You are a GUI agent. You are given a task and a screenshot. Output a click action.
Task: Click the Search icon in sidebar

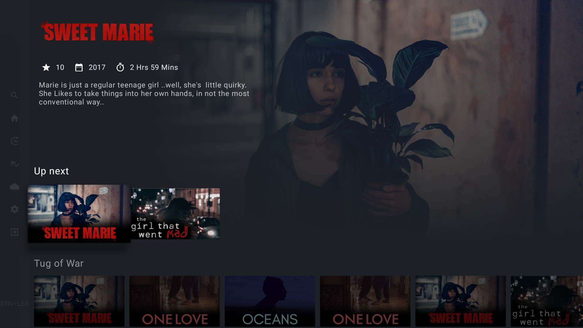pos(14,95)
